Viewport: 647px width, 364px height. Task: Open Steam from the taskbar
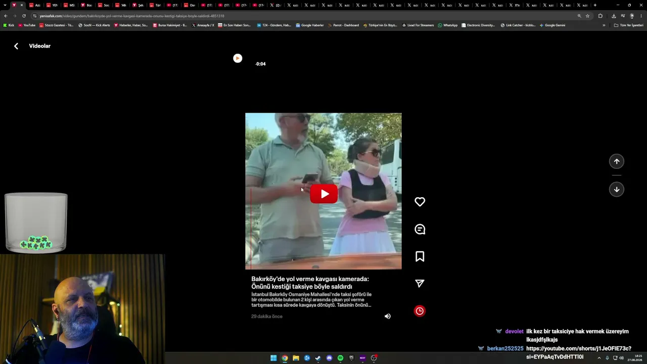tap(318, 358)
